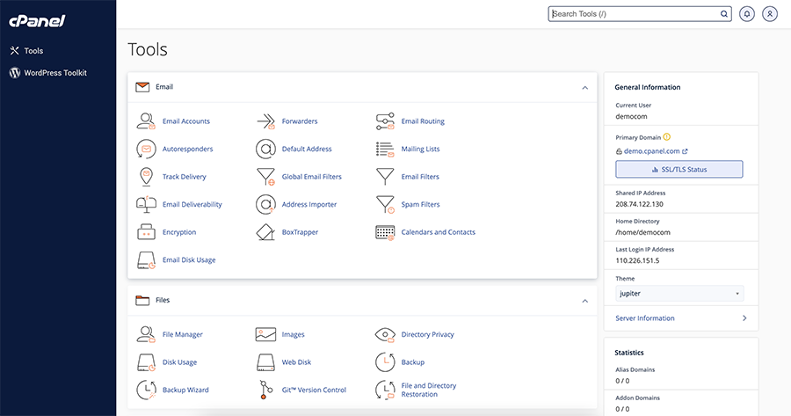Click the home directory /home/democom text
This screenshot has width=791, height=416.
point(642,232)
